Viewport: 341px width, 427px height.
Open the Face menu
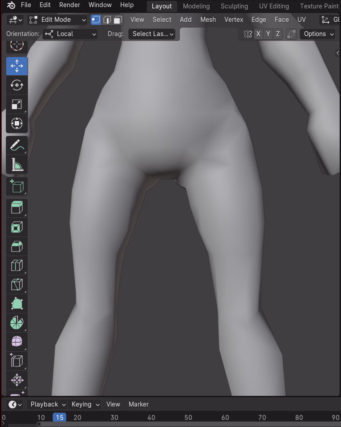282,20
